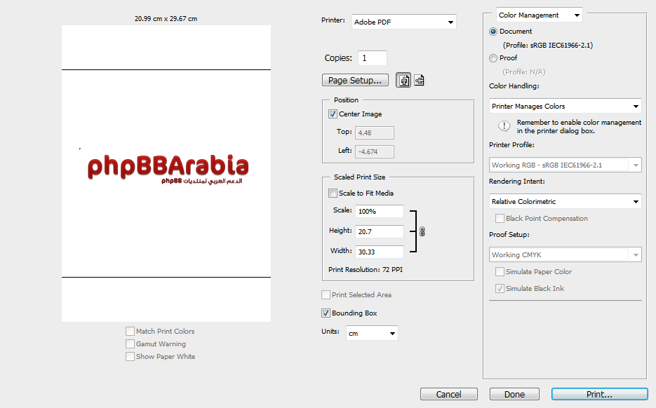This screenshot has width=656, height=408.
Task: Click the Color Handling: label
Action: 514,86
